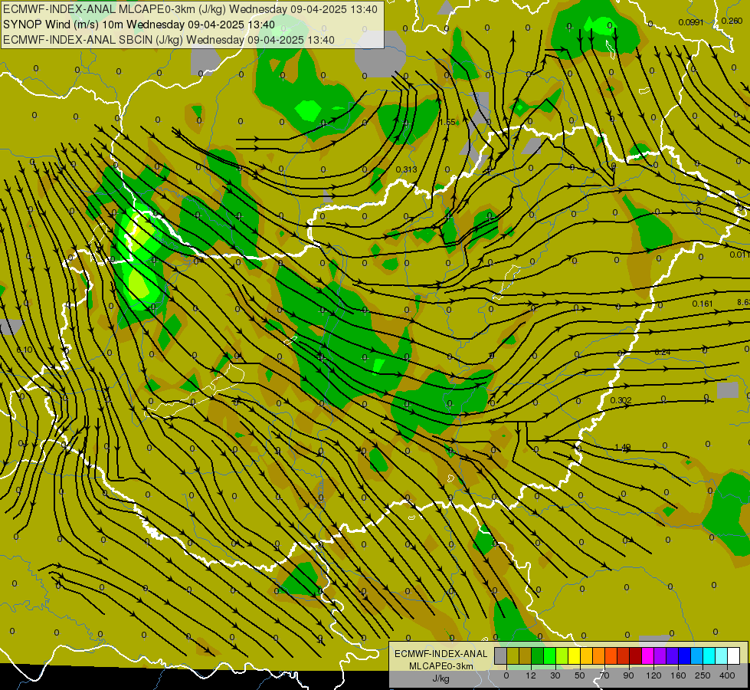Image resolution: width=750 pixels, height=690 pixels.
Task: Click the olive swatch above legend value 0
Action: (513, 655)
